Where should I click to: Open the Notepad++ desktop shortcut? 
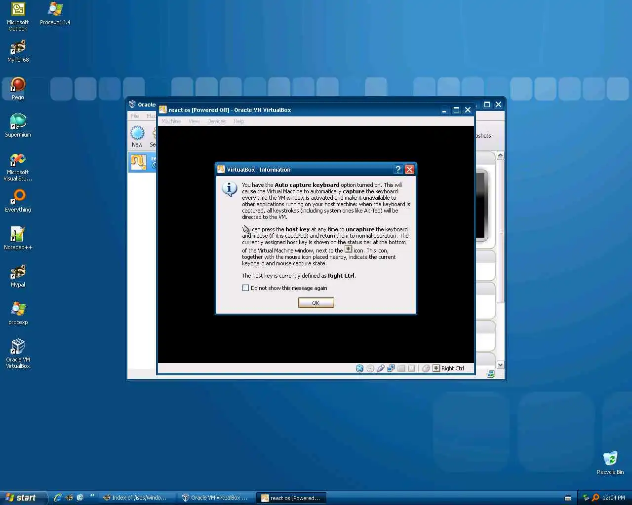point(18,239)
